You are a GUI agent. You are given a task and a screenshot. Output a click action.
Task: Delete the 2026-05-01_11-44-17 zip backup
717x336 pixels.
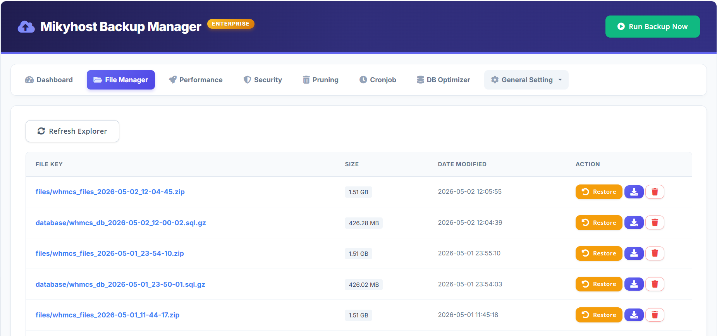tap(655, 315)
